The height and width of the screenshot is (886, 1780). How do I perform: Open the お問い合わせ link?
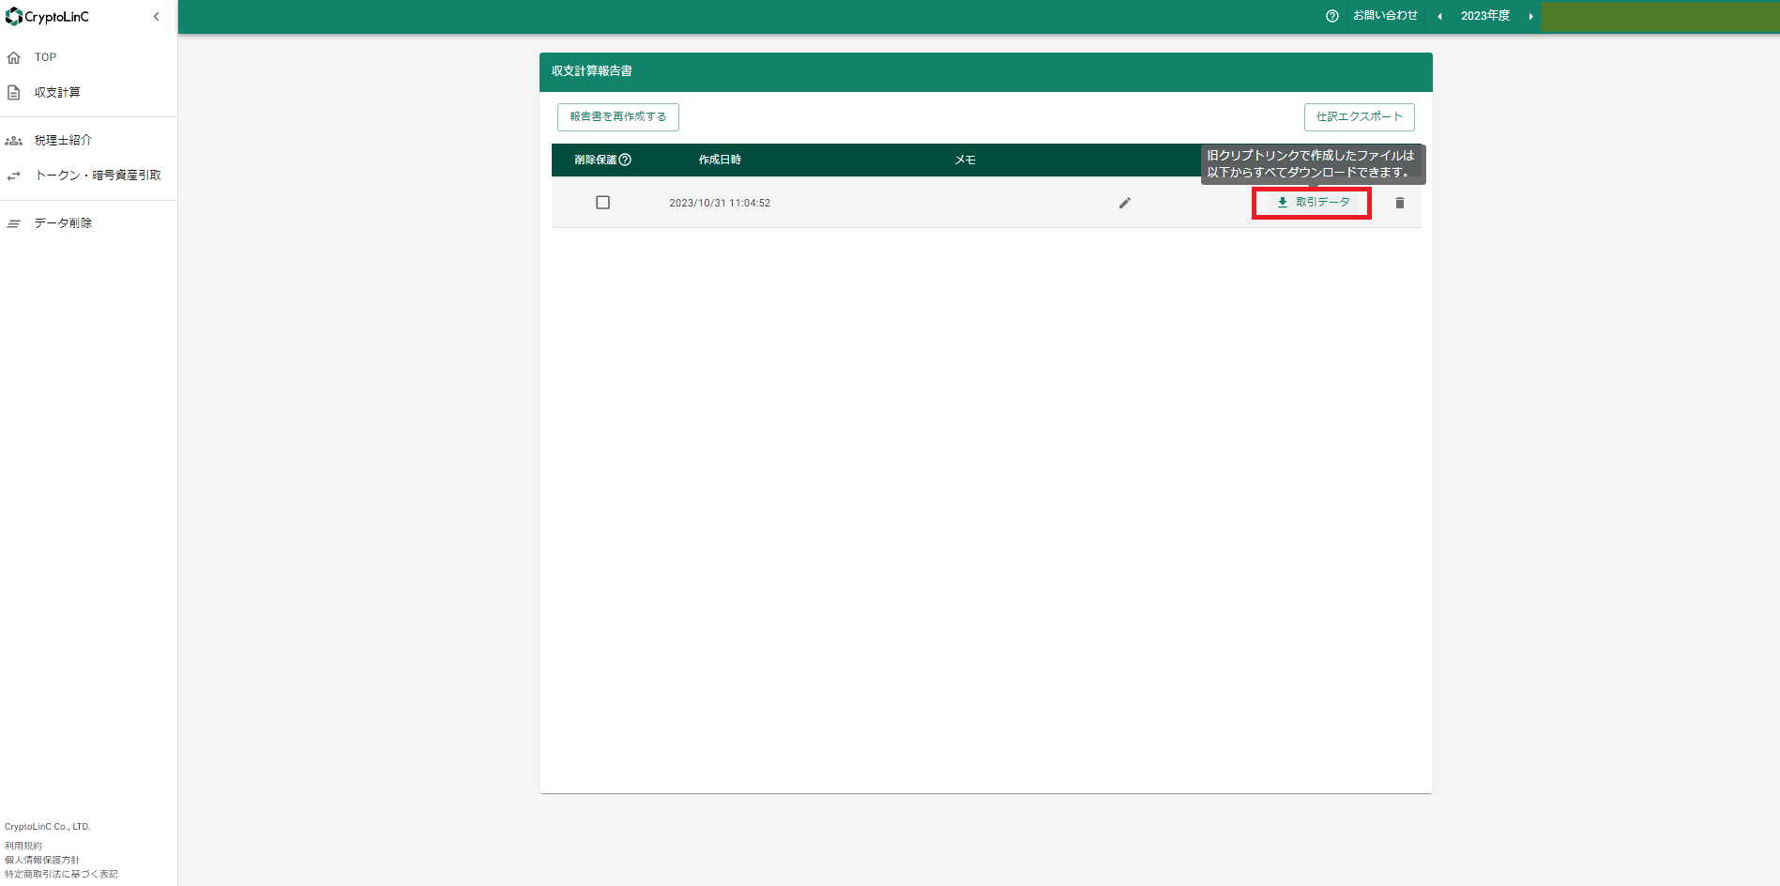1385,16
